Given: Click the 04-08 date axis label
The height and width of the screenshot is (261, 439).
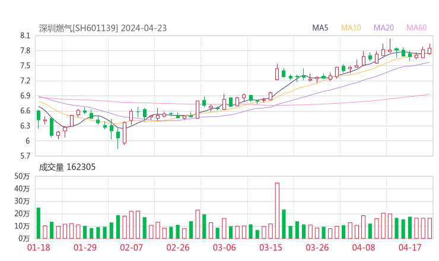Looking at the screenshot, I should click(364, 247).
